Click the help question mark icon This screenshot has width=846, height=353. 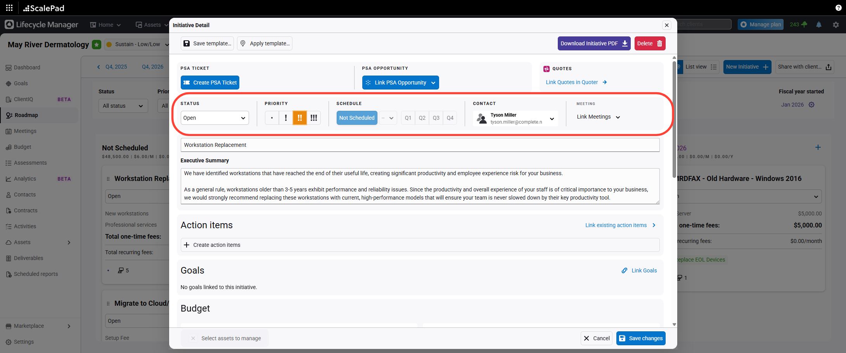click(838, 8)
